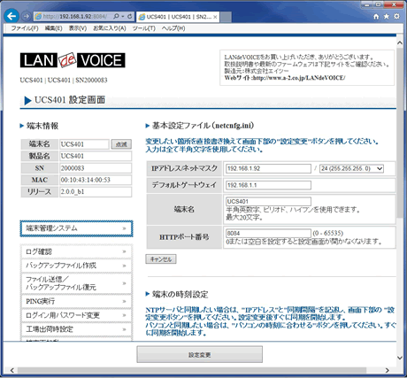Open the 表示(V) menu
The image size is (407, 378).
tap(78, 28)
